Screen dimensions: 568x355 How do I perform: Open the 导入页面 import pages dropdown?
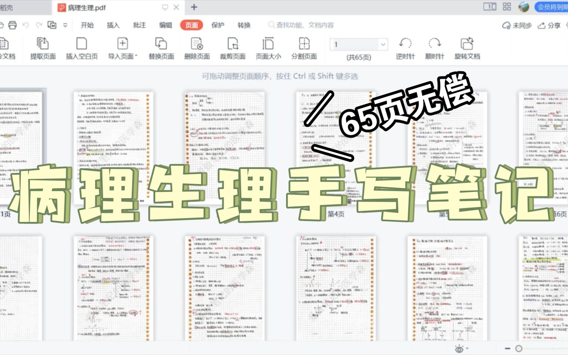coord(123,49)
